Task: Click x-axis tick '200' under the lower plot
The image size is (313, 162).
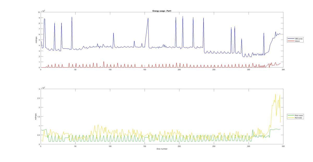Action: 179,146
